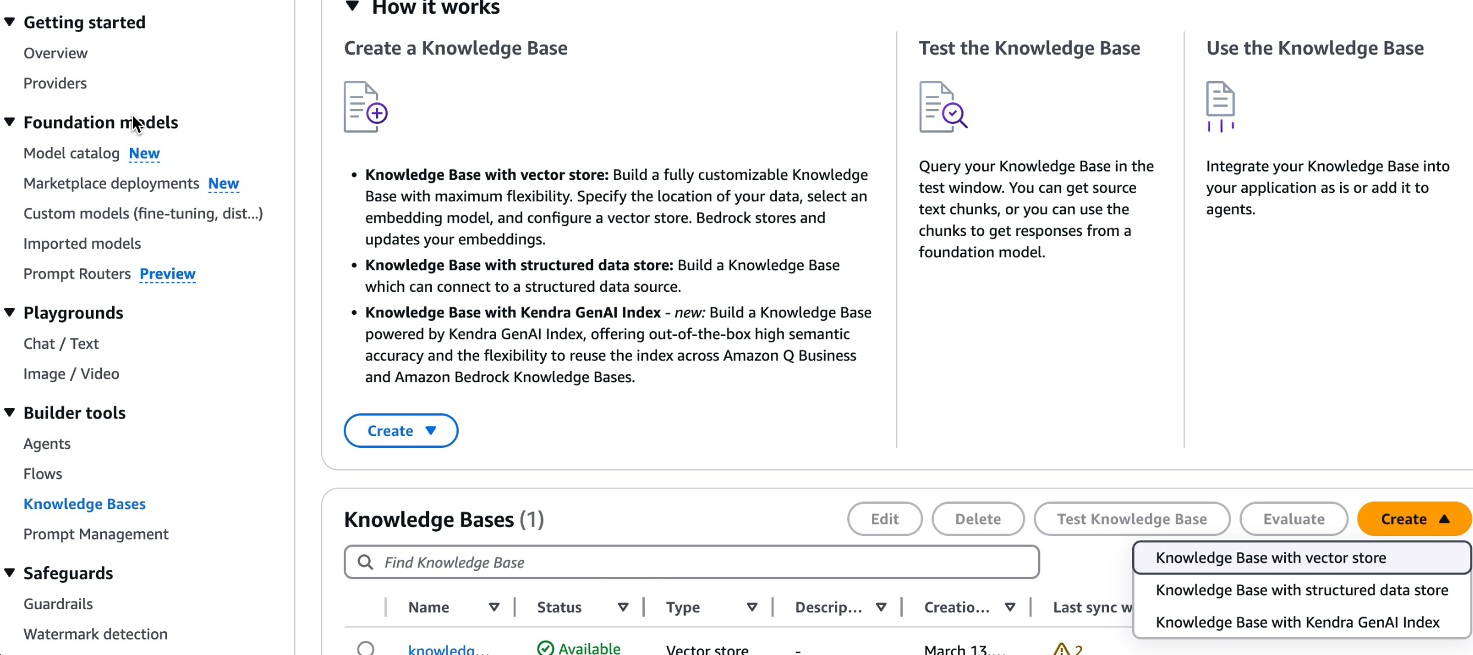Viewport: 1473px width, 655px height.
Task: Click the search magnifier icon in Find field
Action: (365, 562)
